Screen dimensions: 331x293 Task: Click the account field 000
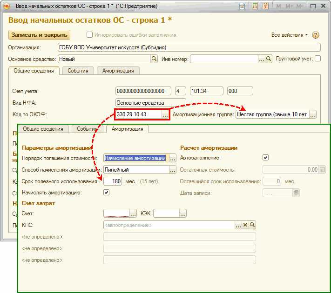240,91
